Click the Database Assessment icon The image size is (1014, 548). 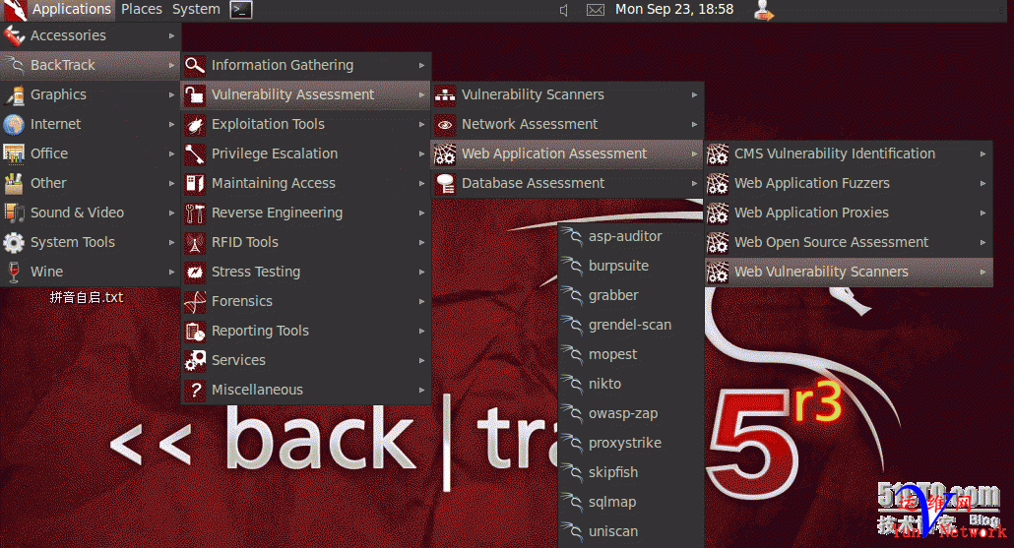point(445,184)
